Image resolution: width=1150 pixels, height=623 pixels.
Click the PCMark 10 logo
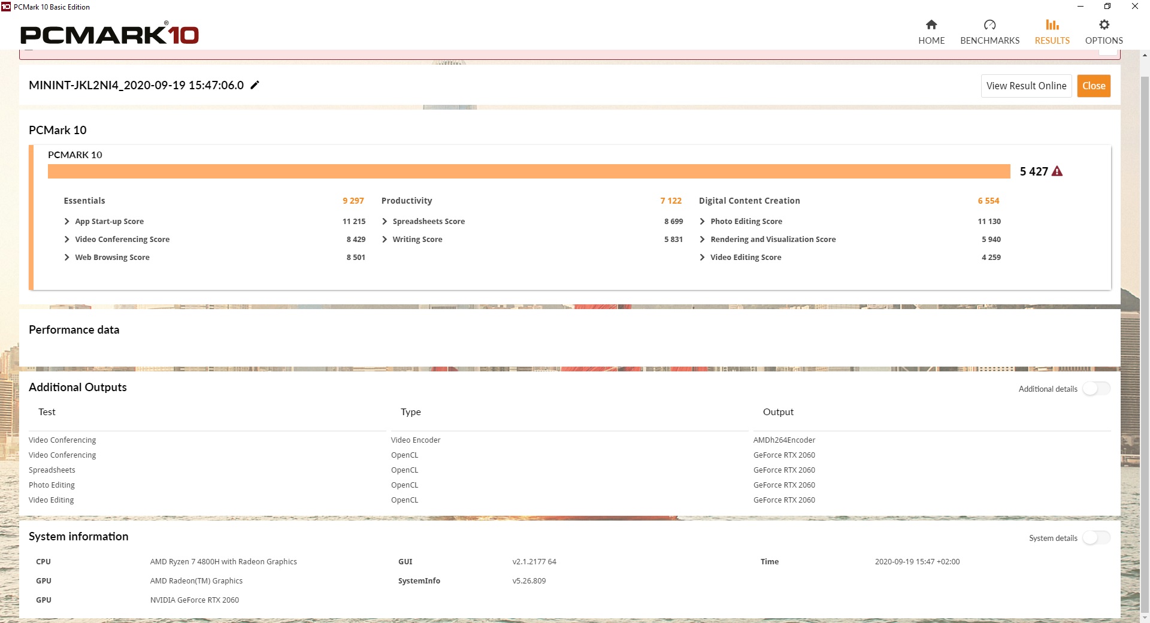click(x=110, y=34)
